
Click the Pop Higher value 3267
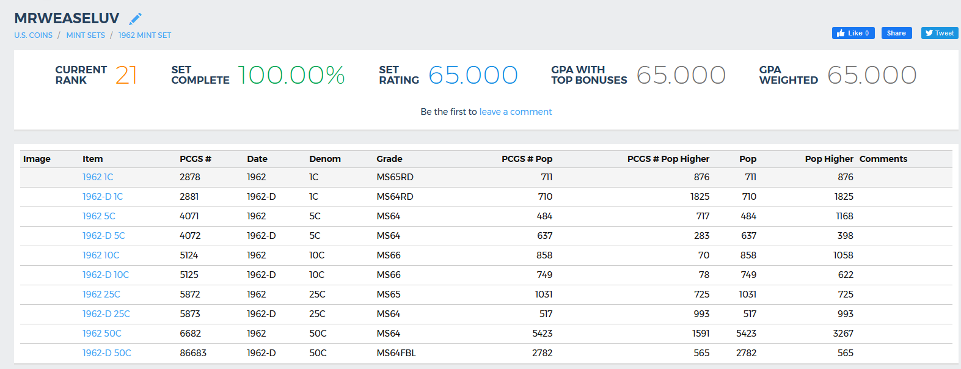pyautogui.click(x=843, y=334)
